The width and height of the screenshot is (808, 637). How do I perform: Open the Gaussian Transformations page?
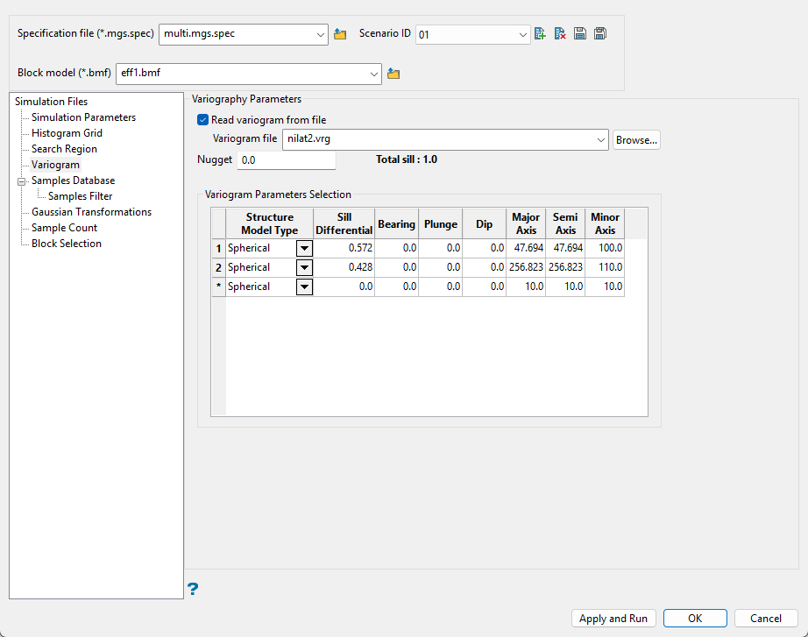click(91, 212)
